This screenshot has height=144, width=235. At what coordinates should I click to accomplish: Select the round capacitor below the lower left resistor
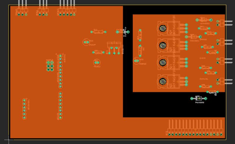pos(97,62)
